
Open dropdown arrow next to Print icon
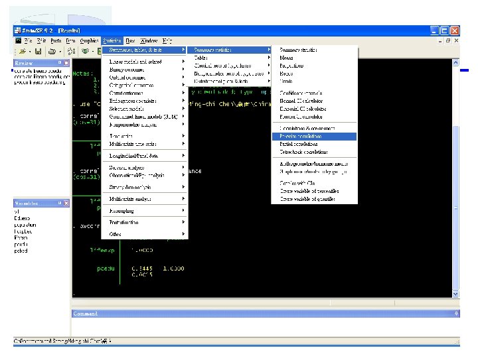click(x=60, y=52)
